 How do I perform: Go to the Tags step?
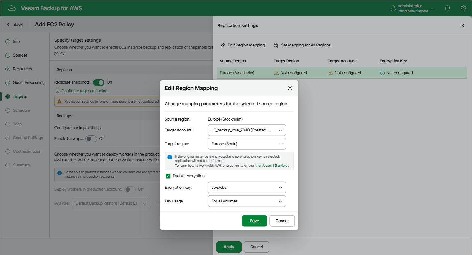point(17,124)
